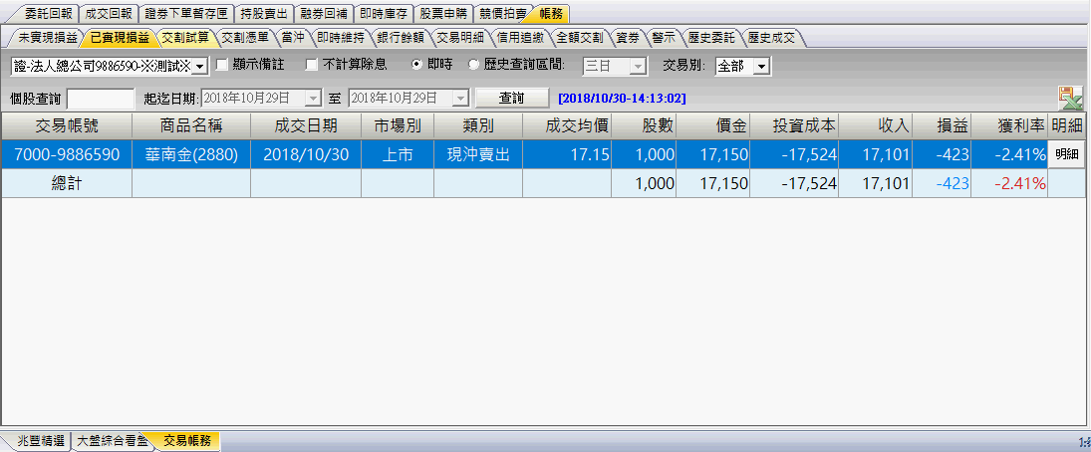Toggle the 不計算除息 checkbox
This screenshot has width=1091, height=452.
[x=312, y=66]
